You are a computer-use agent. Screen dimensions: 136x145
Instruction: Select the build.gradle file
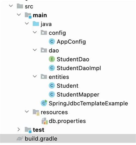[x=68, y=138]
